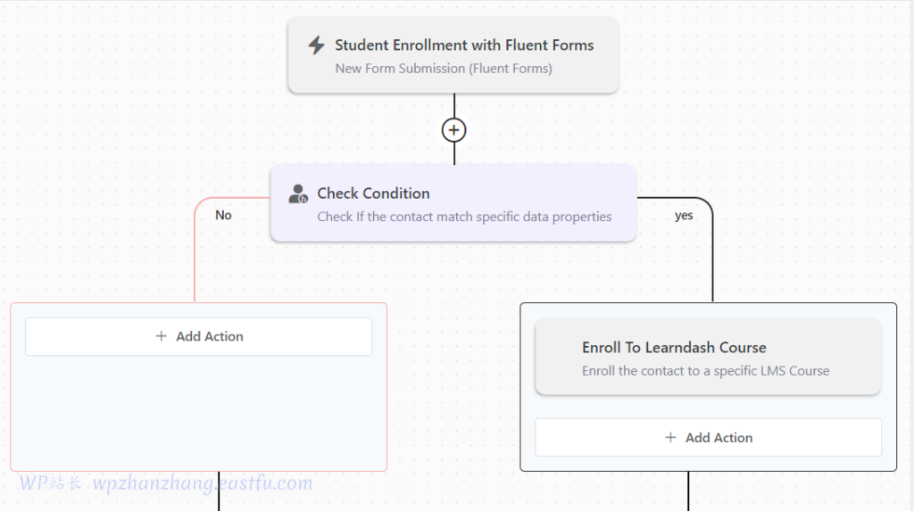Click the text 'Enroll the contact to a specific LMS Course'

click(x=705, y=371)
